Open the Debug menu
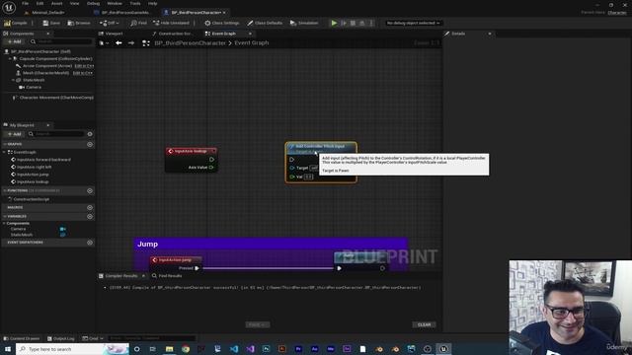This screenshot has height=355, width=632. tap(93, 3)
